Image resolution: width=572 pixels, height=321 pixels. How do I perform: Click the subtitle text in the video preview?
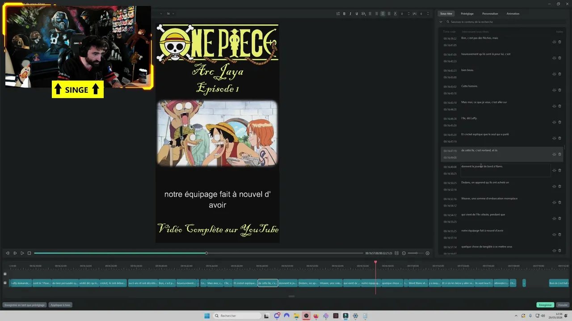(x=218, y=200)
